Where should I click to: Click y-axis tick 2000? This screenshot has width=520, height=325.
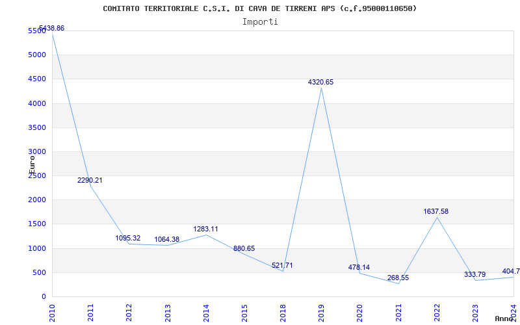pos(37,200)
